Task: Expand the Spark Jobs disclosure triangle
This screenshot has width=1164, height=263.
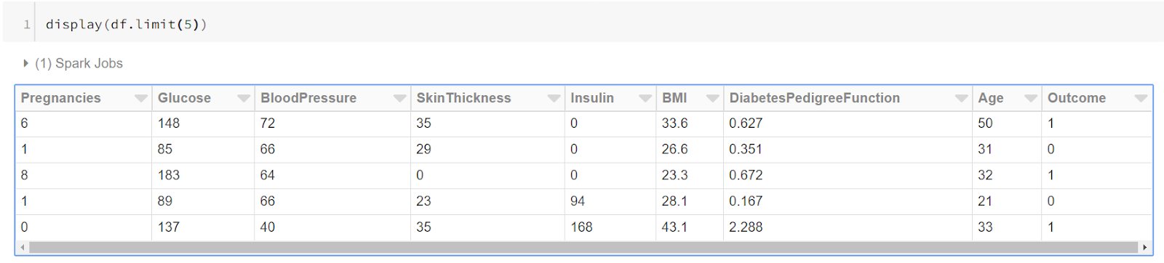Action: click(x=25, y=63)
